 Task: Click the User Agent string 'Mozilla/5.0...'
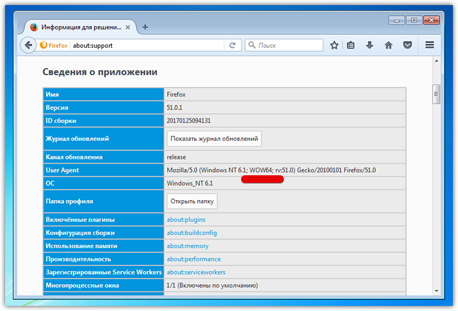tap(271, 170)
